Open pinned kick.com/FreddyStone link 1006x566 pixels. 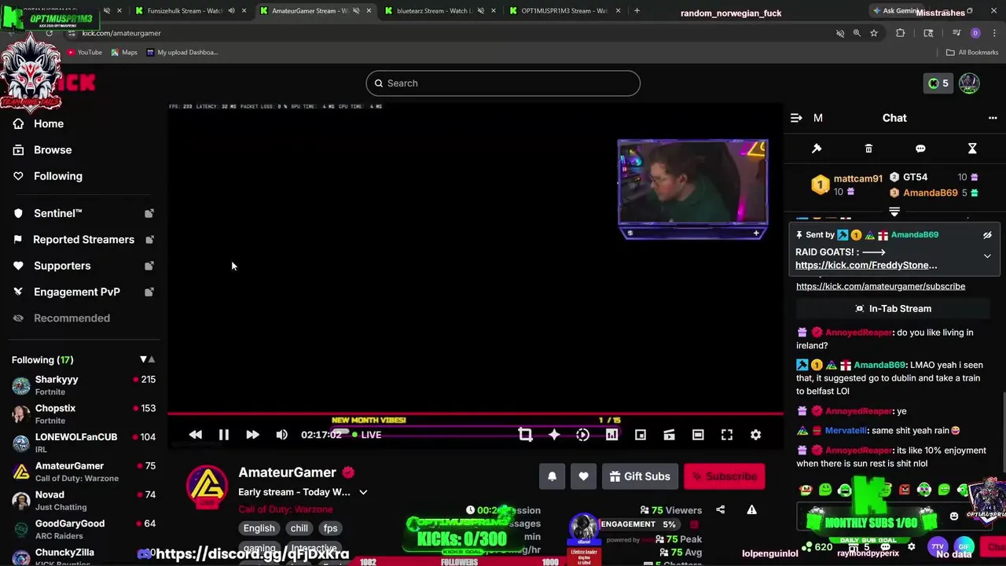pos(866,265)
